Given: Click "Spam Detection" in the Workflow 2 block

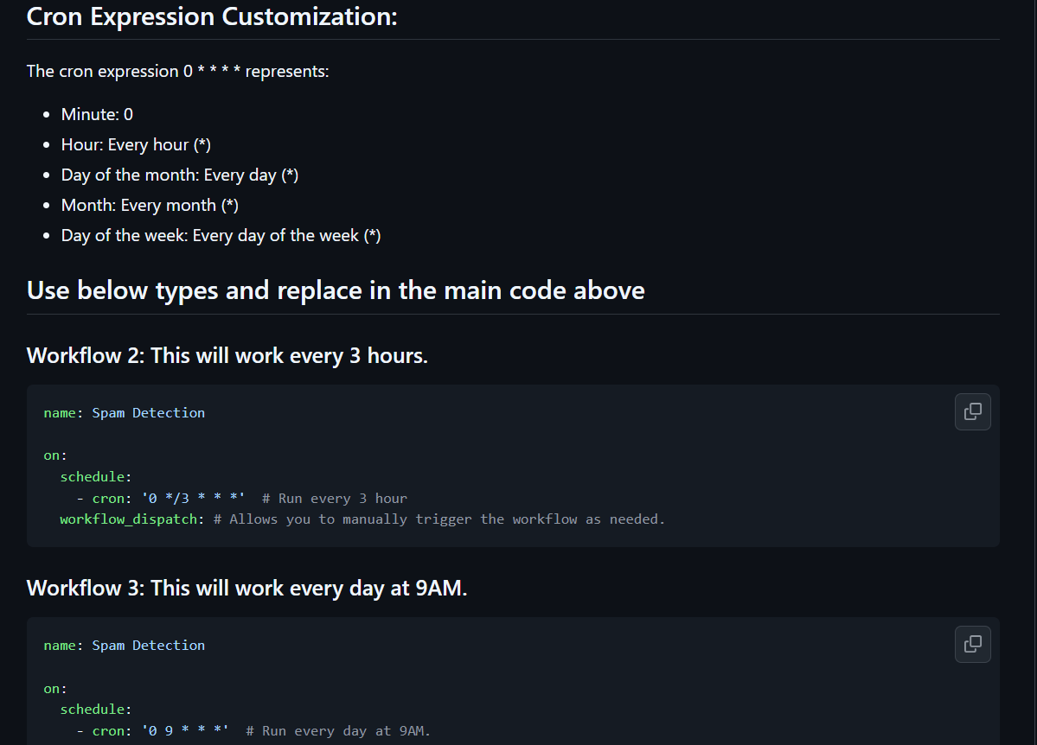Looking at the screenshot, I should click(x=149, y=413).
